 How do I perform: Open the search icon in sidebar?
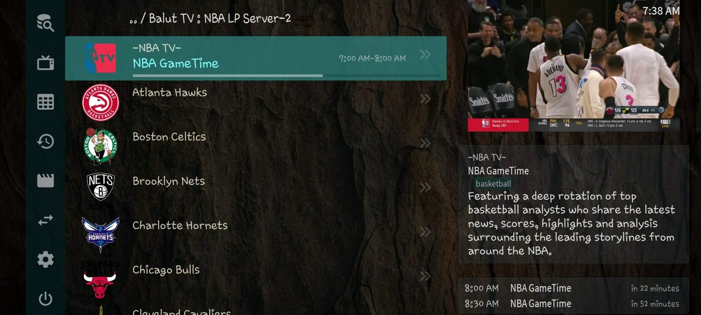(x=45, y=23)
